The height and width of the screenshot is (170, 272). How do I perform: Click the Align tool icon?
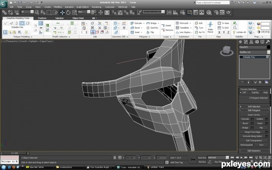[x=175, y=12]
